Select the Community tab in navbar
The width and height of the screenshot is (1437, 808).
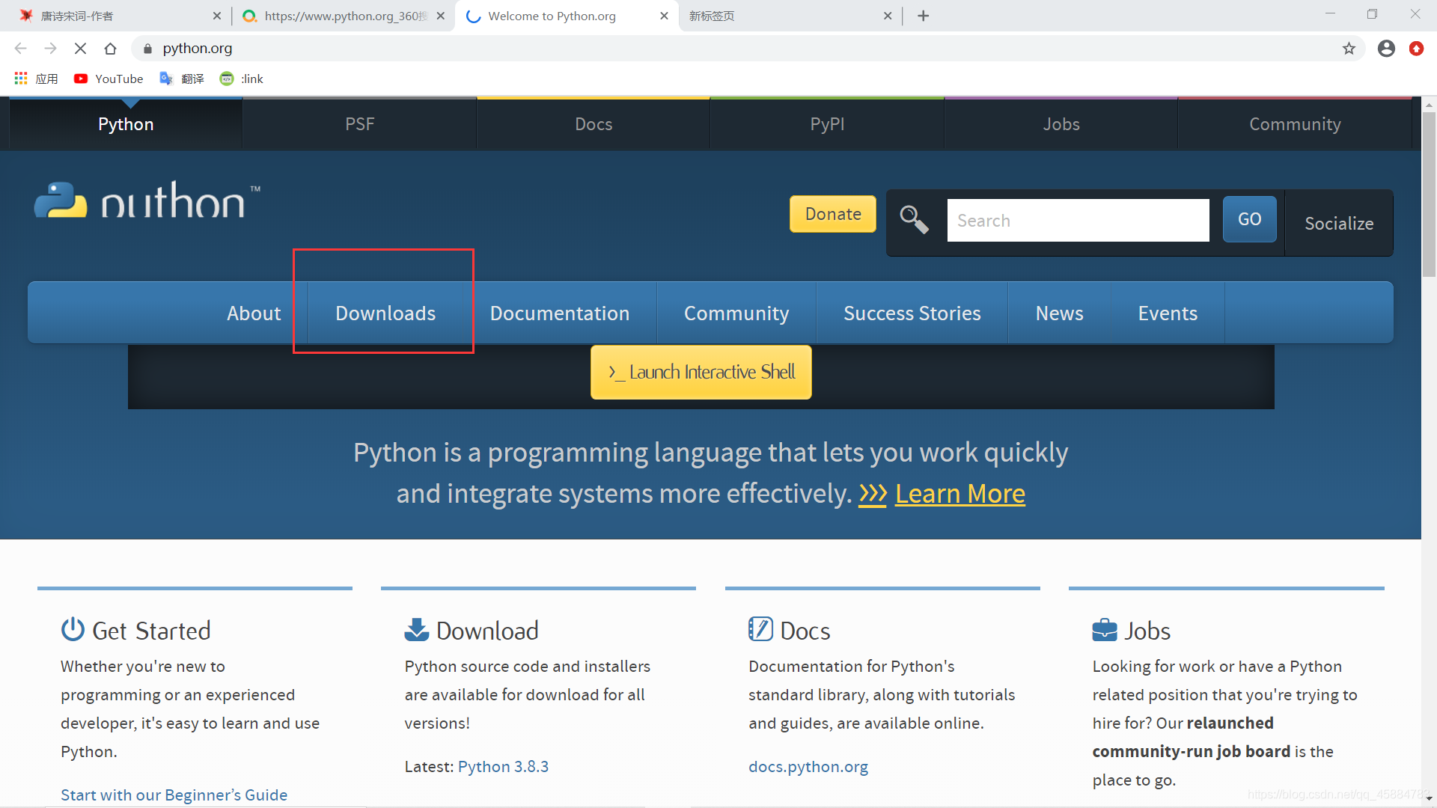736,313
